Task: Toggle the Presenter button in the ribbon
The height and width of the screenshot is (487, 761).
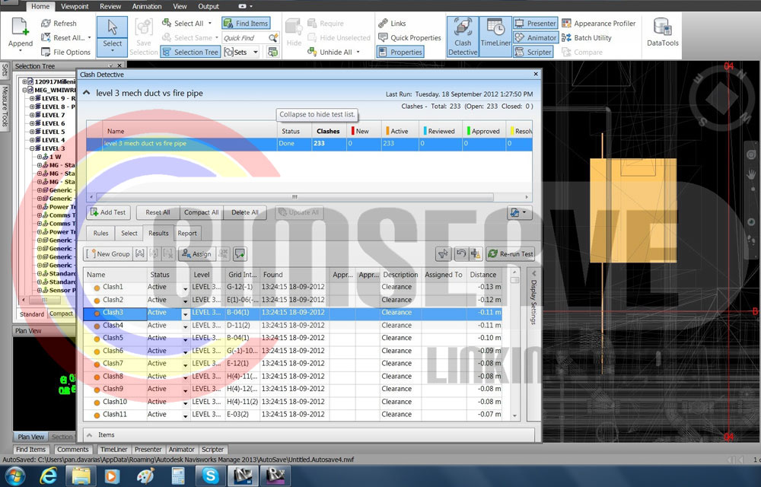Action: [535, 24]
